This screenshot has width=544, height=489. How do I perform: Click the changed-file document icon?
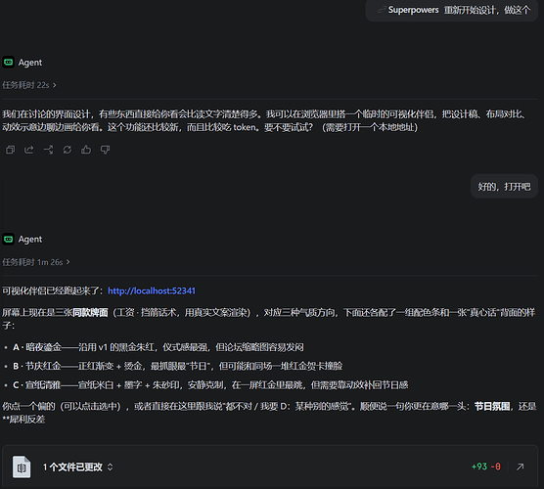pos(22,467)
